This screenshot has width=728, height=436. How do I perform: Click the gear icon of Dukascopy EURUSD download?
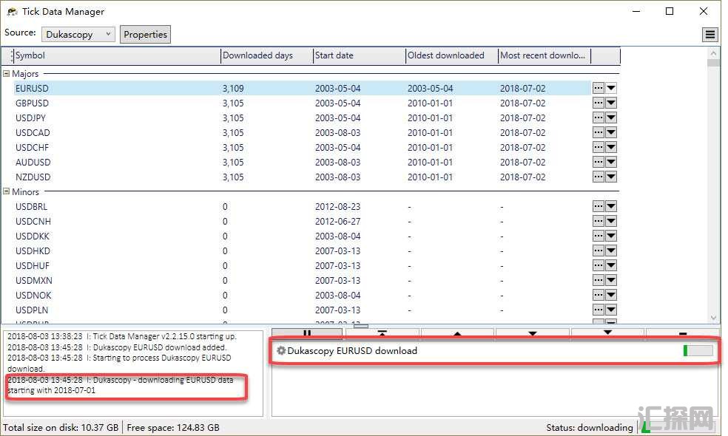point(281,351)
